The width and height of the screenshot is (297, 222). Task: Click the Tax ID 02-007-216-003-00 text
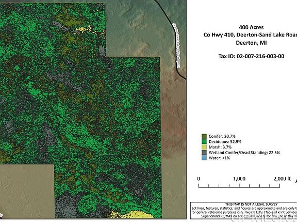click(x=251, y=56)
